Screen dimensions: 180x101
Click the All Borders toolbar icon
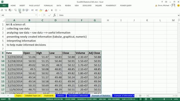[x=20, y=10]
